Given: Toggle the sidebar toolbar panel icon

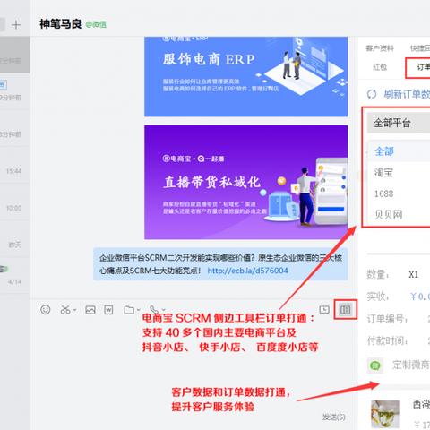Looking at the screenshot, I should pos(346,310).
